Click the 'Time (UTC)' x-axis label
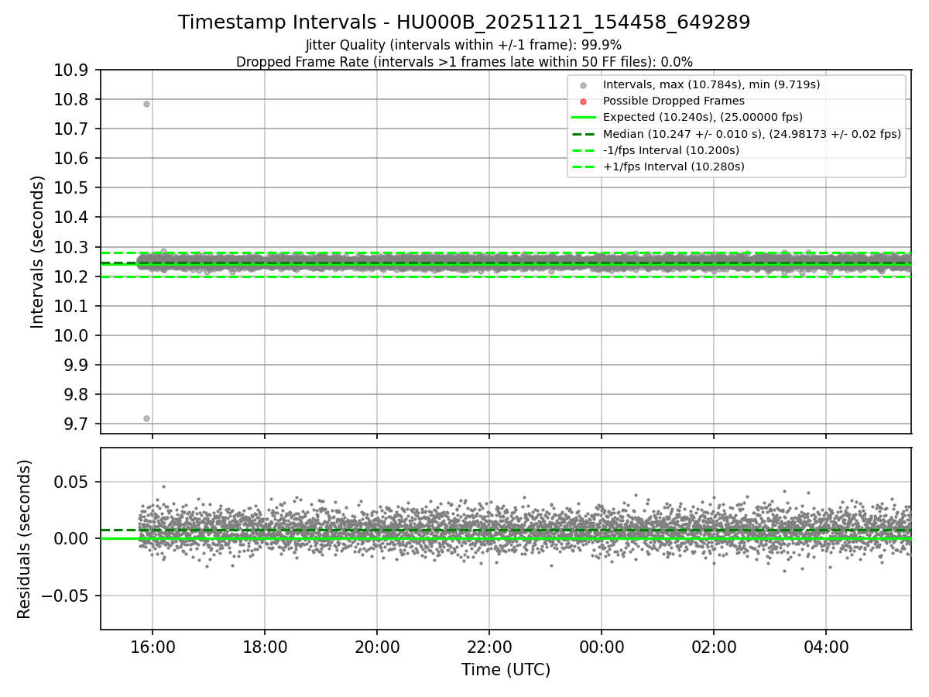Image resolution: width=929 pixels, height=697 pixels. (x=506, y=670)
